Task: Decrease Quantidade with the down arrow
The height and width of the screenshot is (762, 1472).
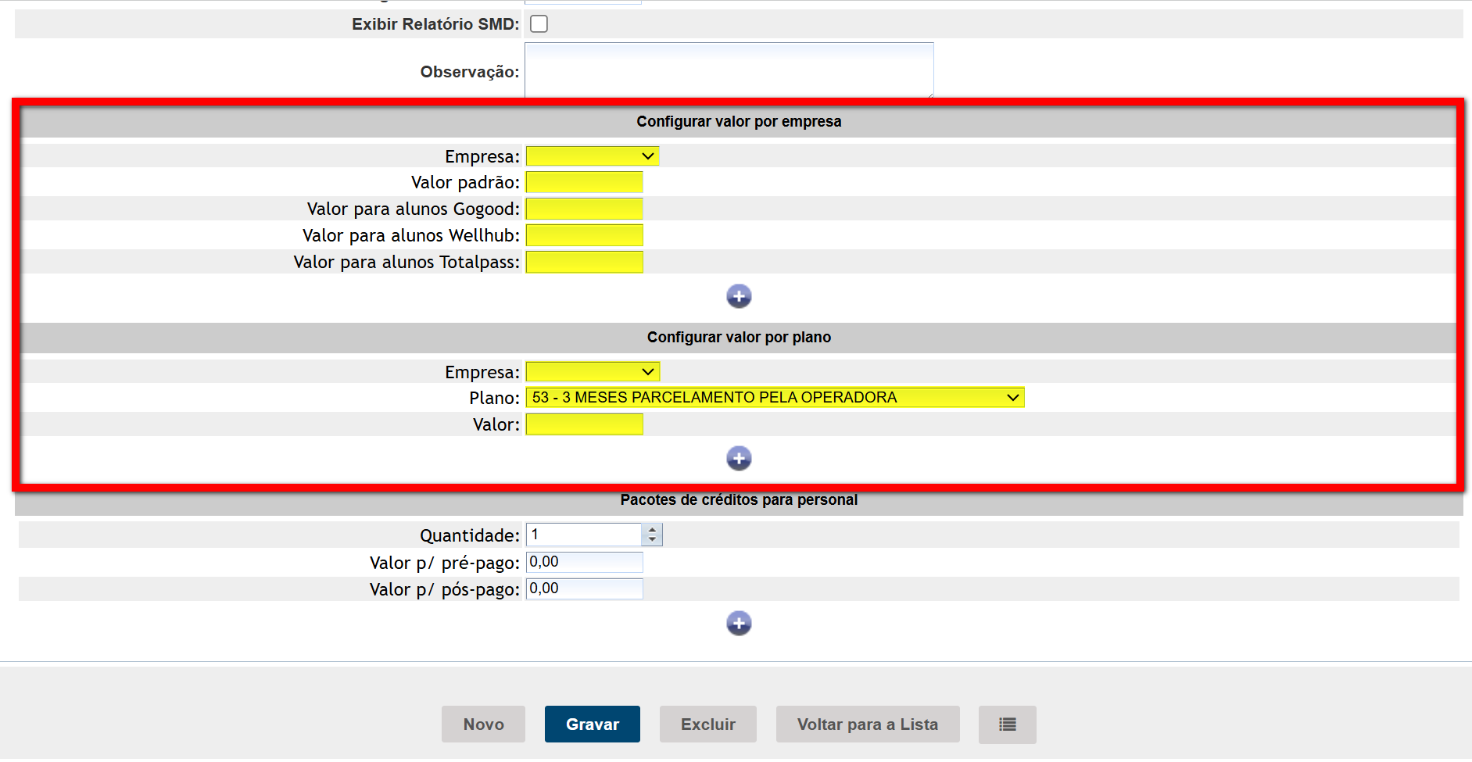Action: (652, 540)
